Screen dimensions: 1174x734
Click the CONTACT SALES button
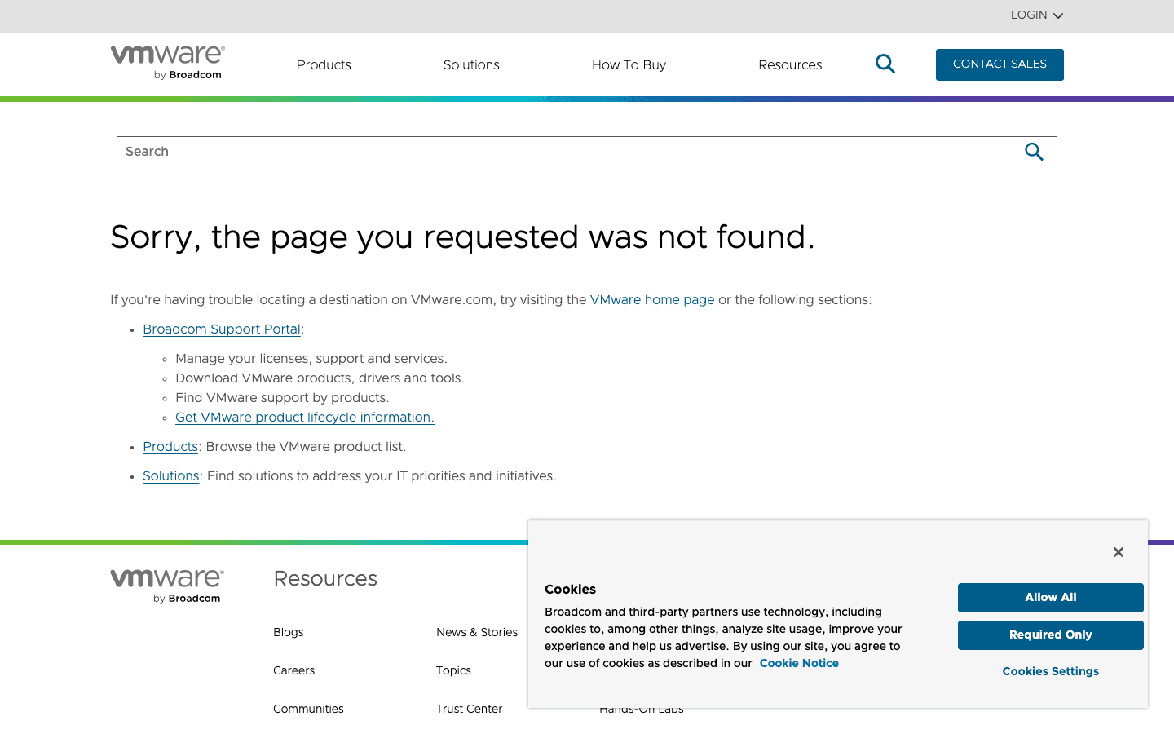point(1000,64)
